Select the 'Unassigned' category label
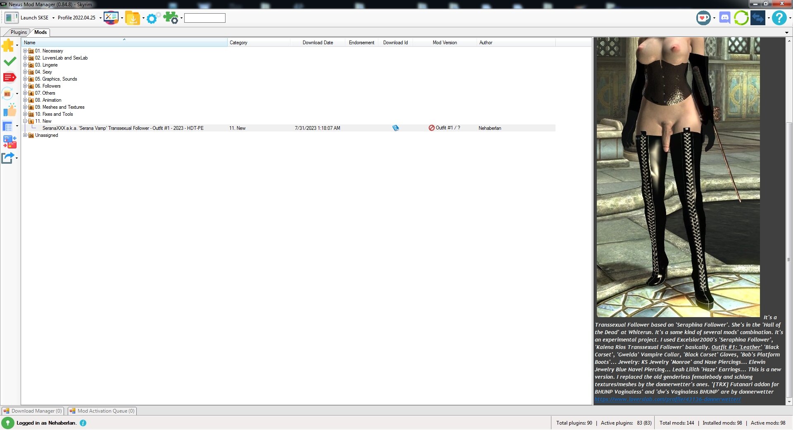 (x=47, y=135)
